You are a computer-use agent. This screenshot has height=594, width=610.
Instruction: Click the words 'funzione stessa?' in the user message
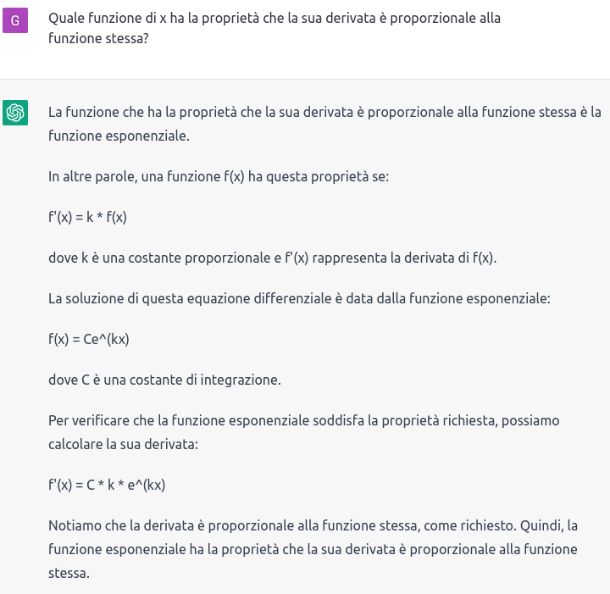pos(98,38)
